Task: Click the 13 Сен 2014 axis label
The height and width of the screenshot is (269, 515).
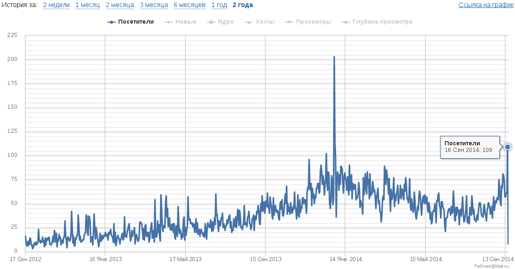Action: (x=498, y=259)
